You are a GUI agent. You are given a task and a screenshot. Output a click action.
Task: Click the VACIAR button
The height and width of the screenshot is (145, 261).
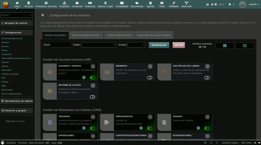pyautogui.click(x=179, y=45)
